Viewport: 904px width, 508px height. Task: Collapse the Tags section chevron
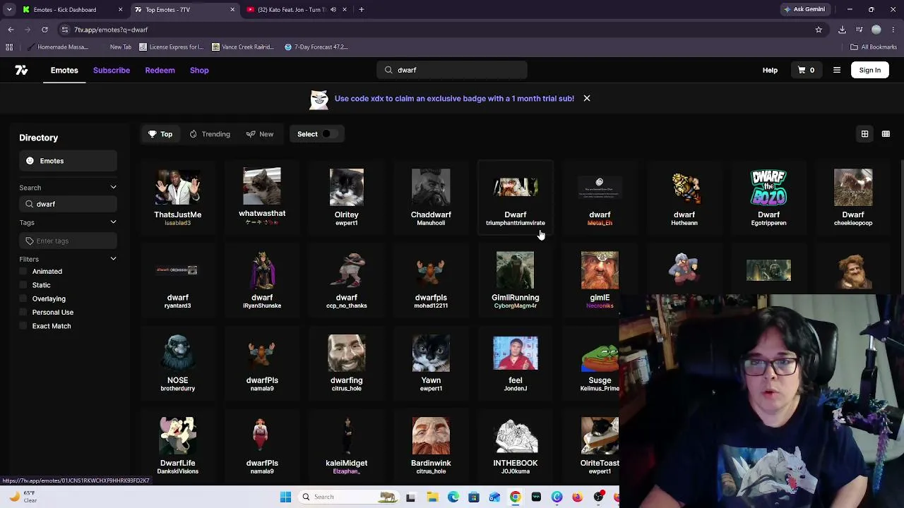click(x=113, y=223)
